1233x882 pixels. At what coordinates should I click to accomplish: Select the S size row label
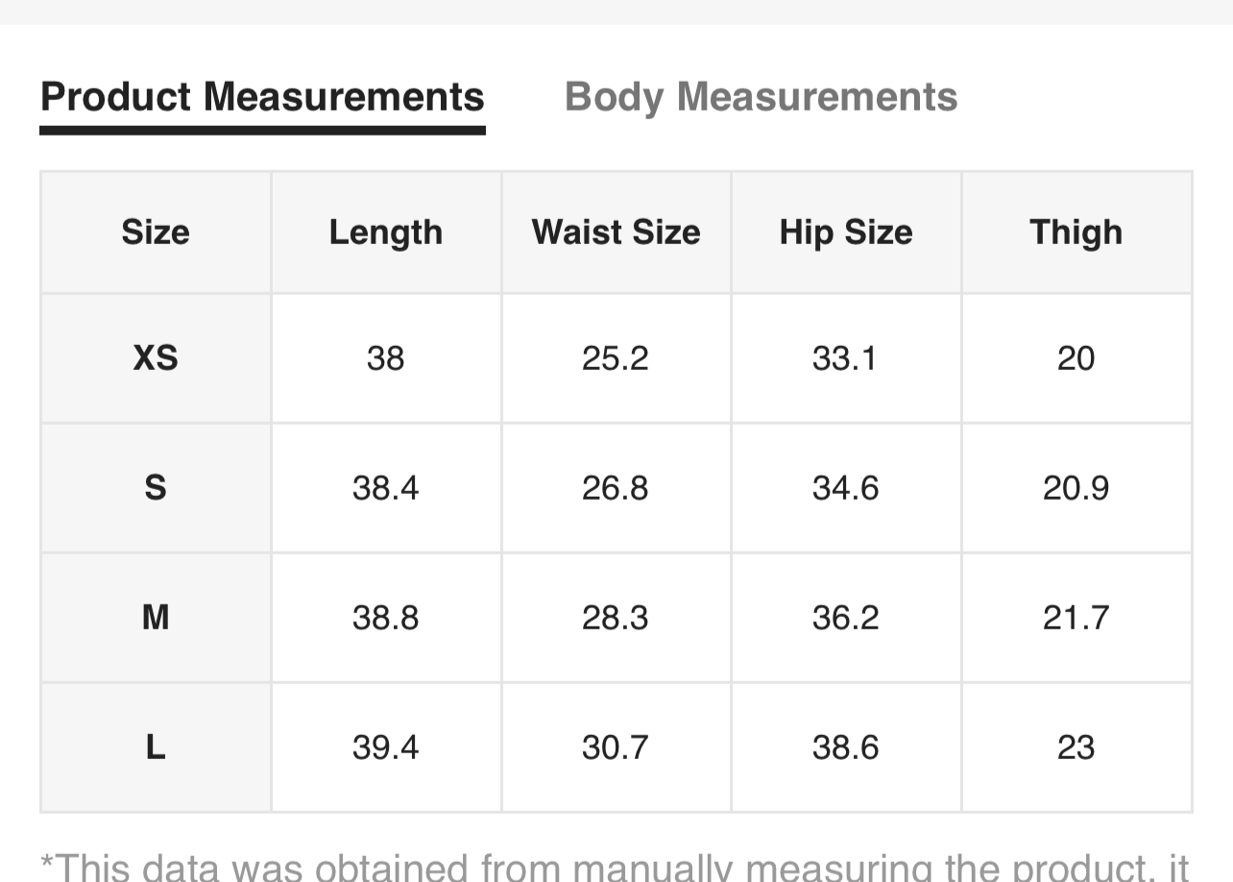pos(156,488)
